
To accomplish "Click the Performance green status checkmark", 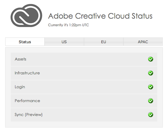I will [151, 101].
